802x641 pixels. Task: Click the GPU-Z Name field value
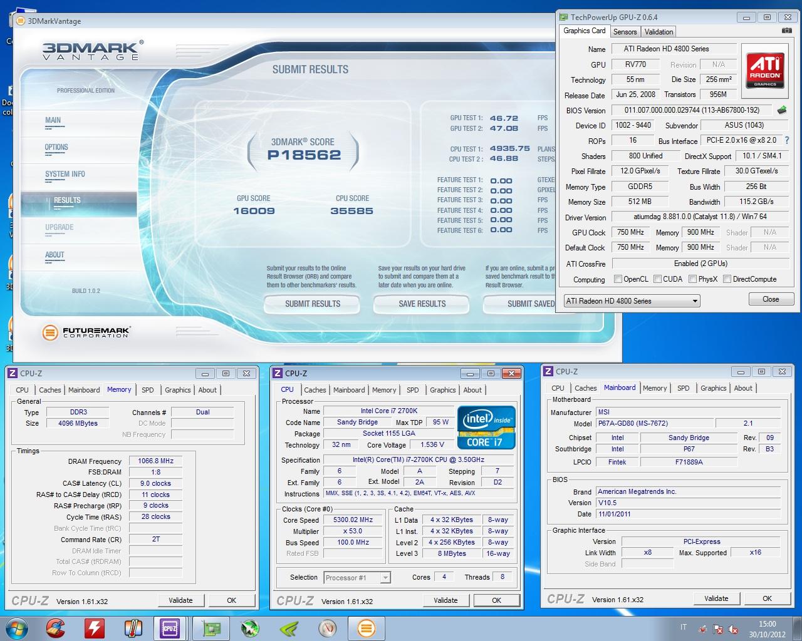(673, 49)
